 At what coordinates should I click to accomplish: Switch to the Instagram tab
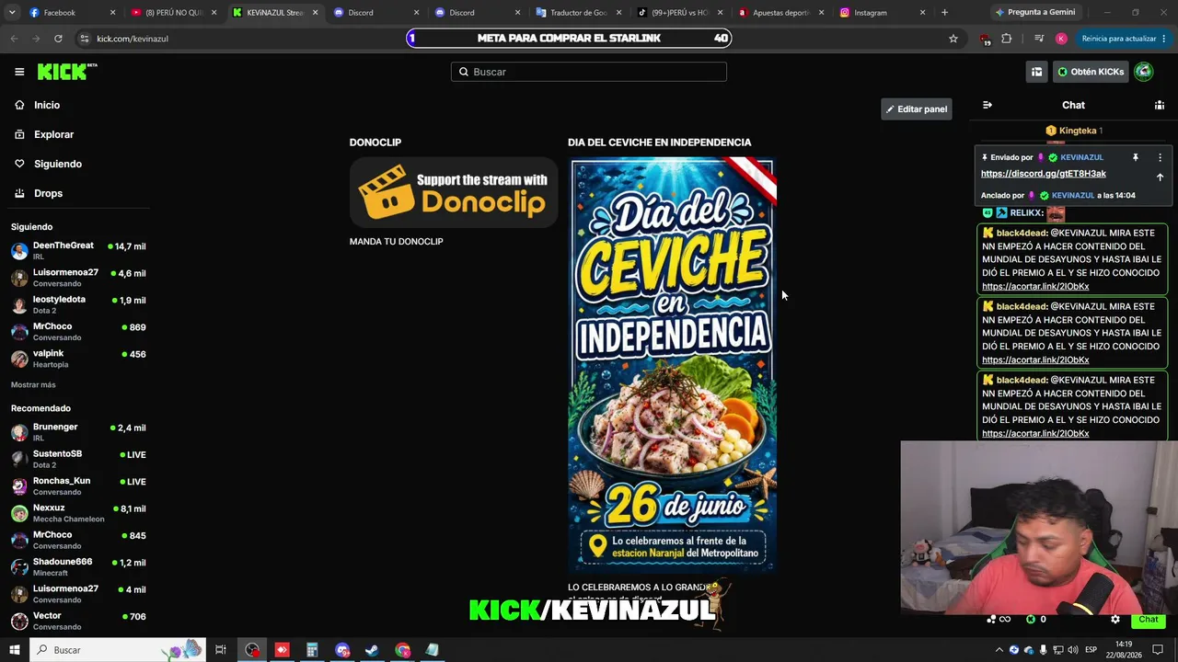pos(883,13)
